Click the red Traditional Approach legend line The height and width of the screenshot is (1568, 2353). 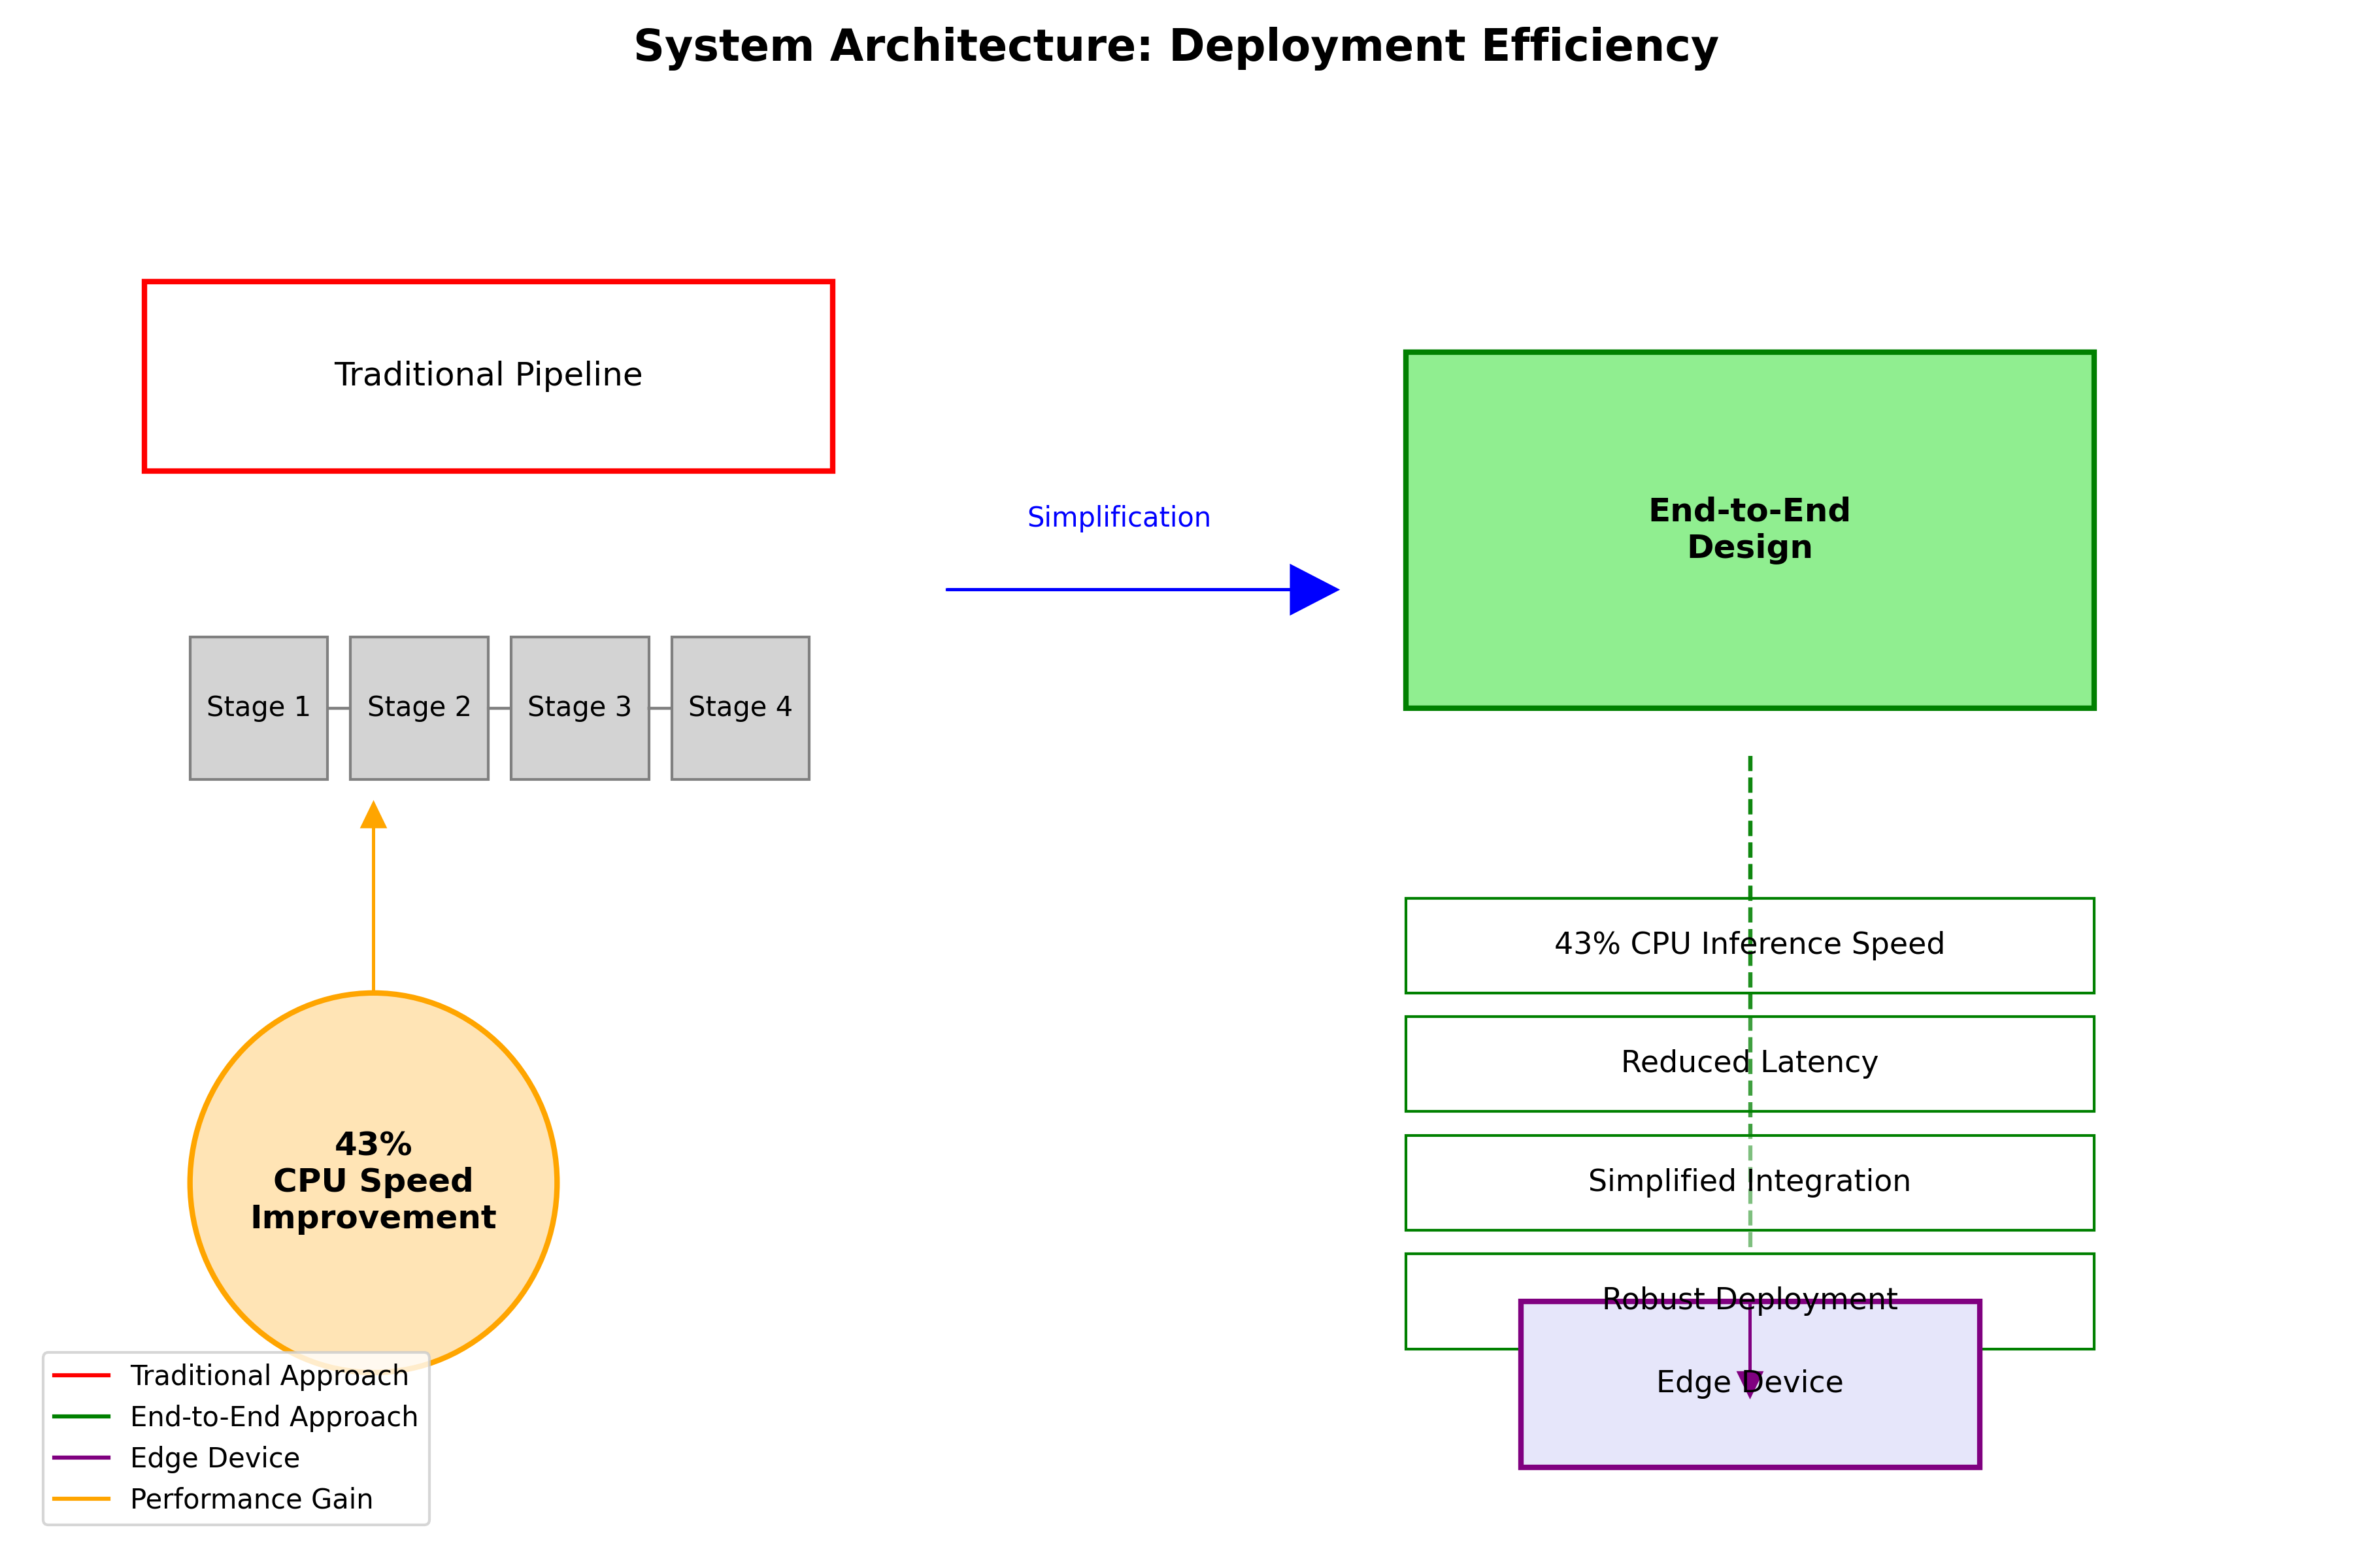81,1376
